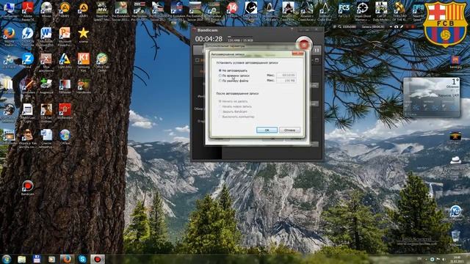This screenshot has width=470, height=264.
Task: Open the Office Tab Center desktop icon
Action: pos(102,62)
